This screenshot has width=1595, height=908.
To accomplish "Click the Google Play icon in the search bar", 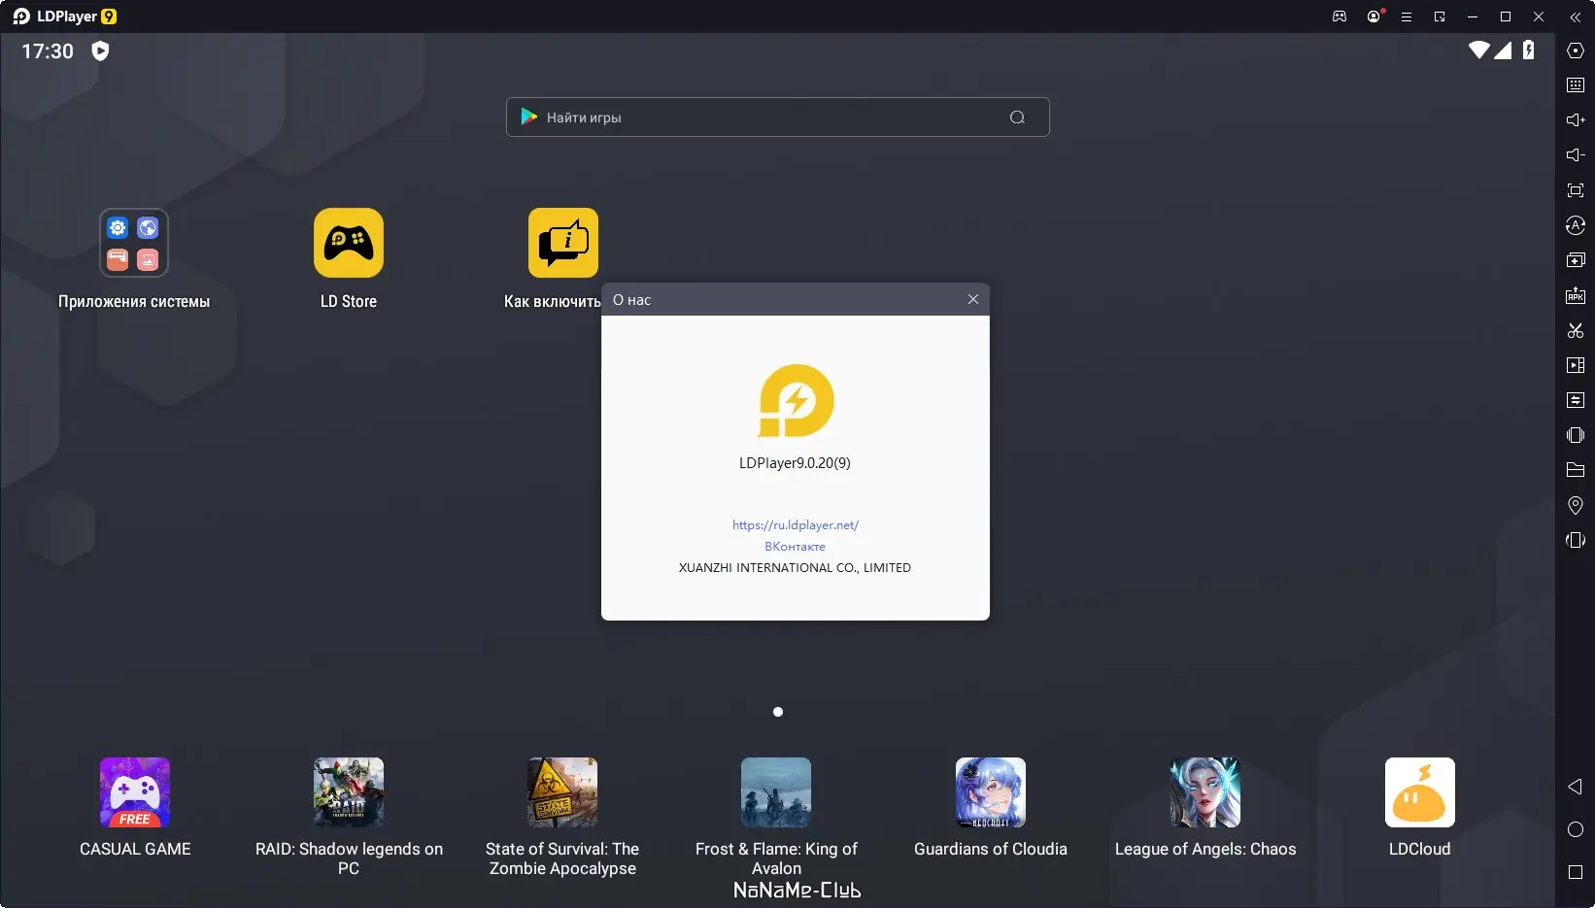I will (x=529, y=117).
